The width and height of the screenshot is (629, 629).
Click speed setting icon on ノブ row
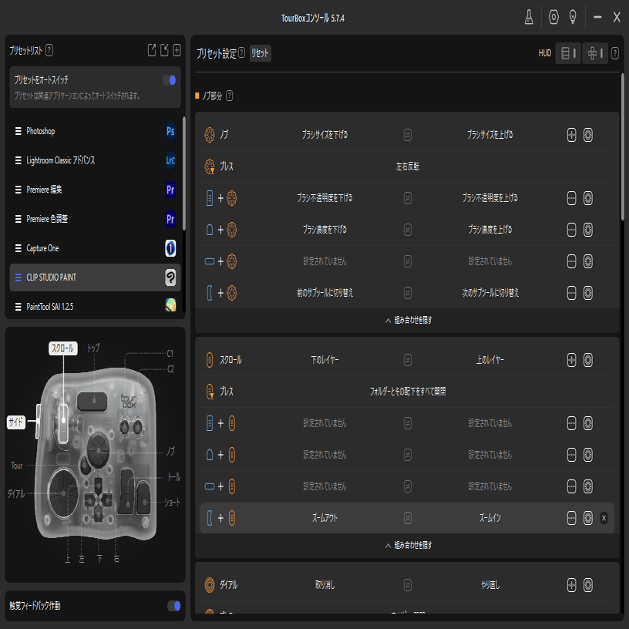point(571,135)
